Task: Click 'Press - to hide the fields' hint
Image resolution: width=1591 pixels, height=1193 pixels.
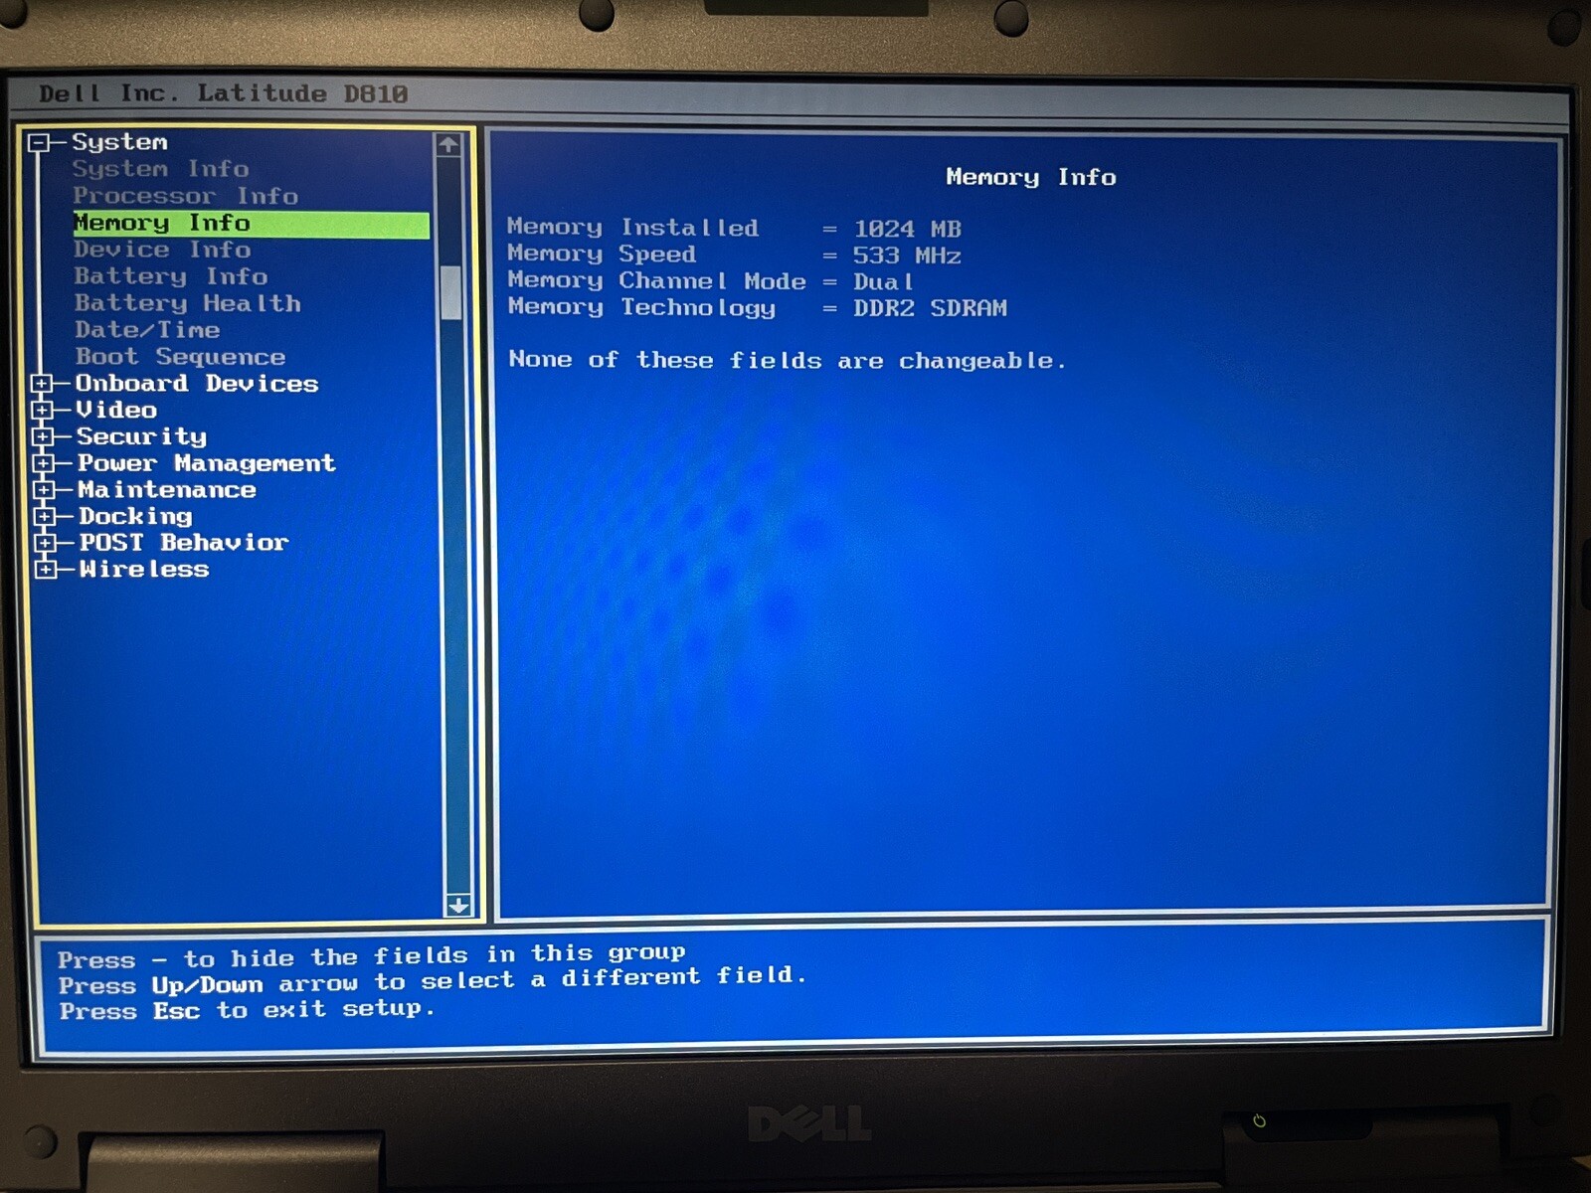Action: tap(371, 956)
